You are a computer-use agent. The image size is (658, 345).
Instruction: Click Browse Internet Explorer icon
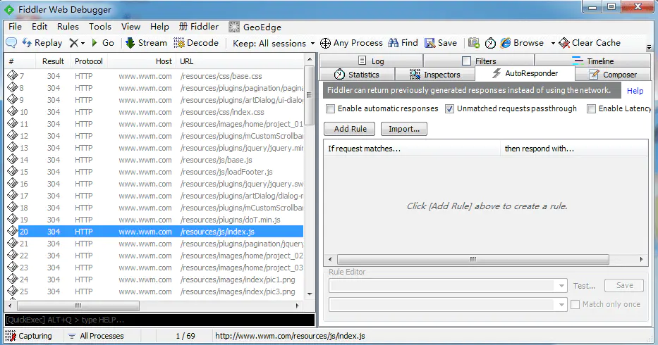506,43
